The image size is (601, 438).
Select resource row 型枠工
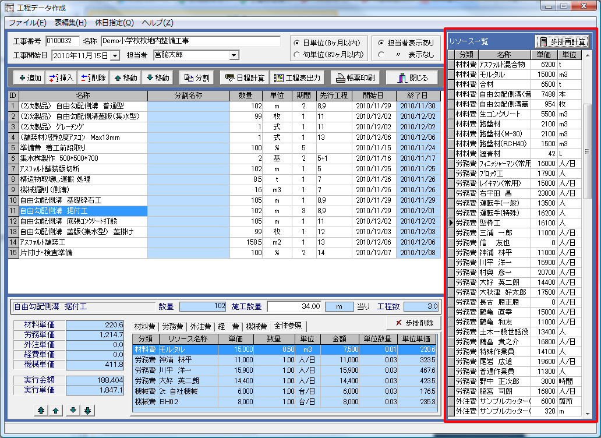(515, 222)
